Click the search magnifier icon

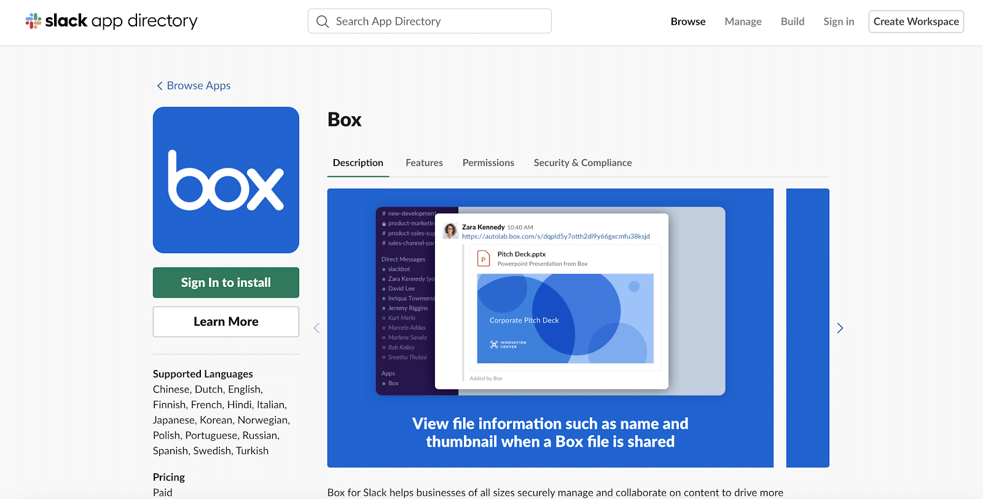(323, 22)
